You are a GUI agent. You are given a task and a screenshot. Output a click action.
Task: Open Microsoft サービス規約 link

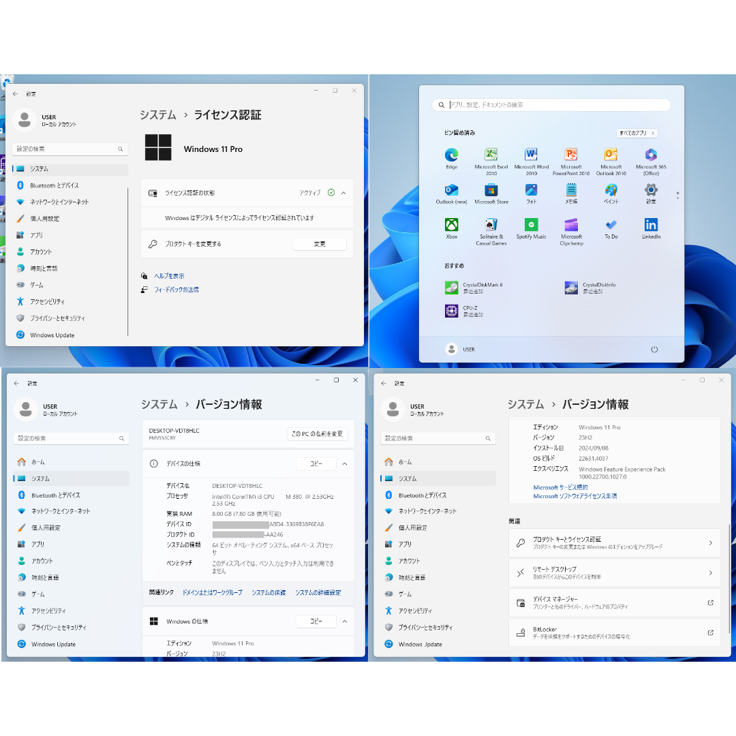point(560,487)
